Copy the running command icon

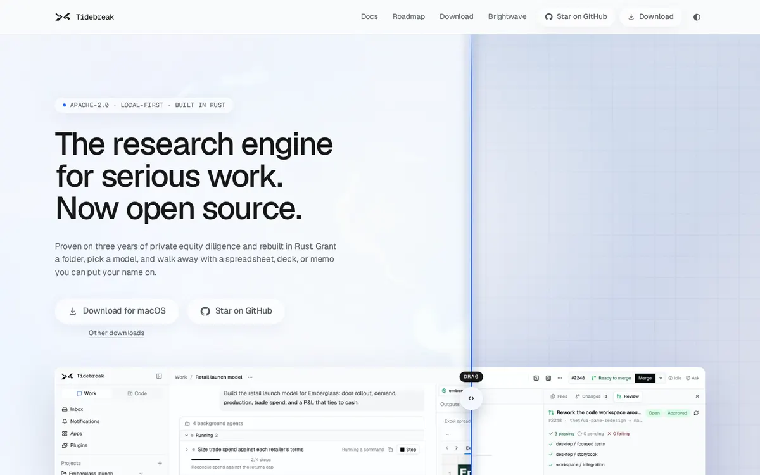[390, 450]
